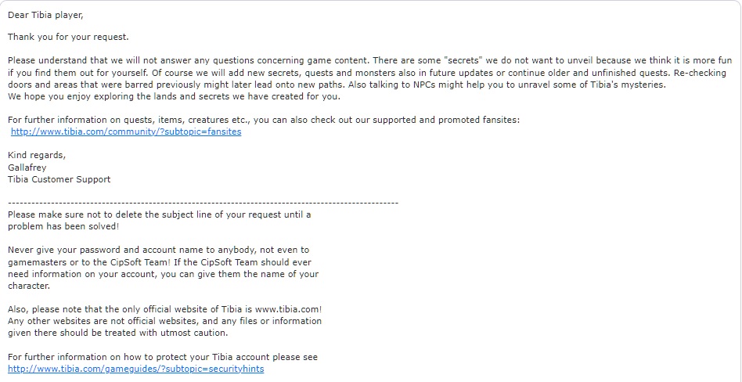Click the text "given there should be treated"
This screenshot has height=382, width=742.
pos(117,333)
